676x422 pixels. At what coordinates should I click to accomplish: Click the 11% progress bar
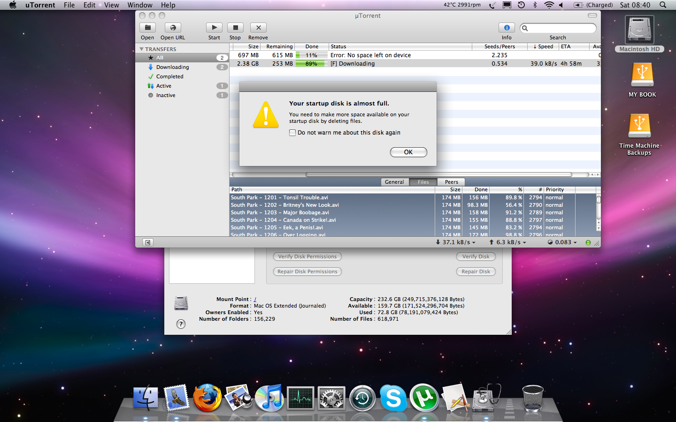[311, 55]
